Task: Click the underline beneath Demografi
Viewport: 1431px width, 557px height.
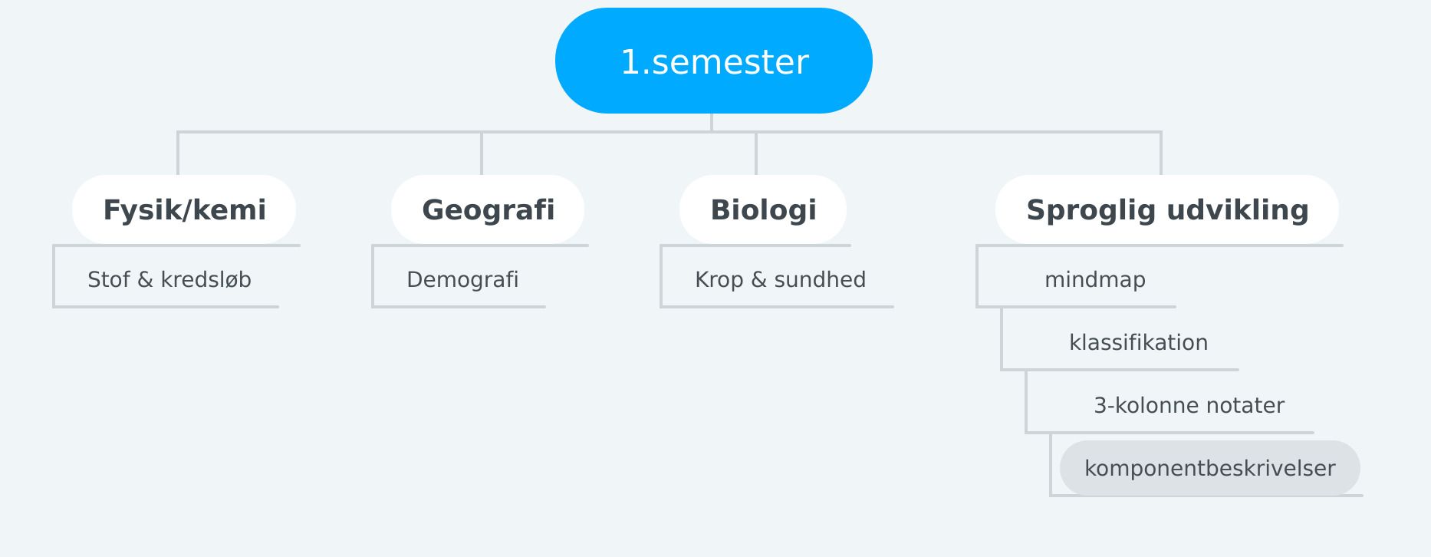Action: click(x=460, y=307)
